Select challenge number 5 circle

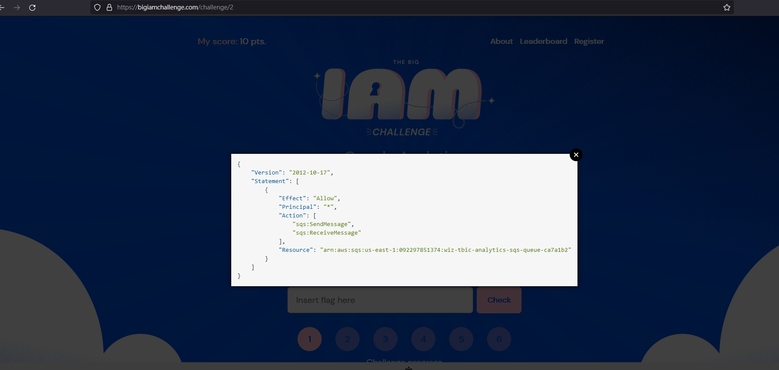pyautogui.click(x=461, y=339)
